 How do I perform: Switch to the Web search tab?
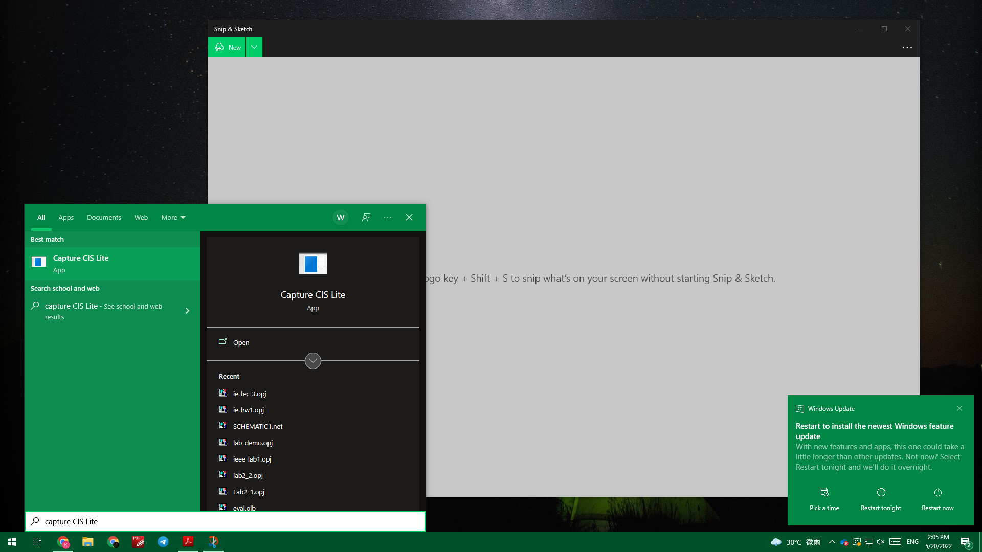(x=141, y=217)
